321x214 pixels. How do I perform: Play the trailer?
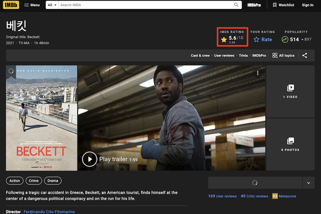89,159
